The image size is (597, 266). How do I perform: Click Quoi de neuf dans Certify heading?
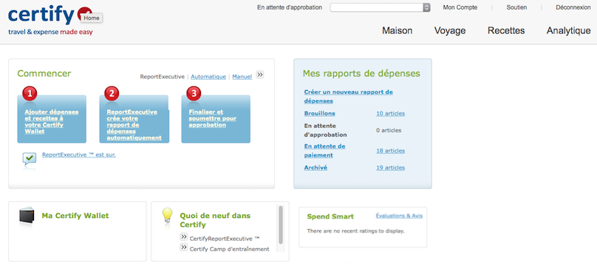(x=215, y=220)
